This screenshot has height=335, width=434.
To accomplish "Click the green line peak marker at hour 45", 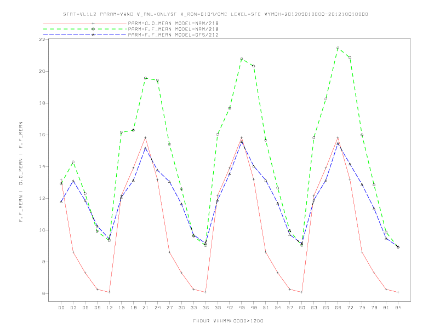I will pos(242,59).
